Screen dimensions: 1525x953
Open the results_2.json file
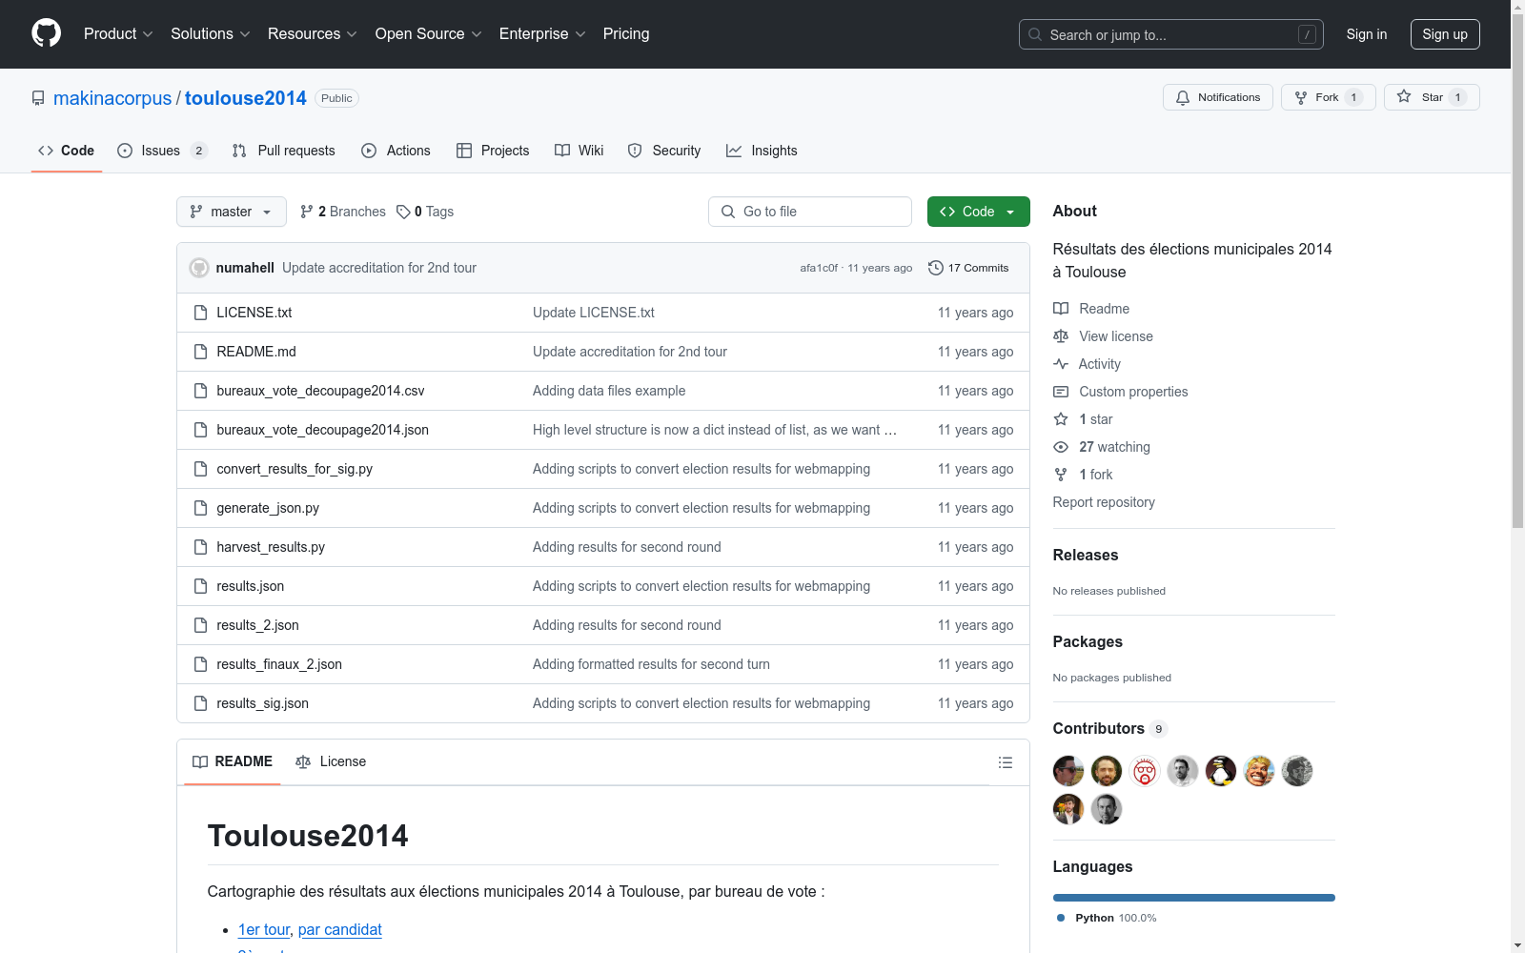pyautogui.click(x=257, y=625)
